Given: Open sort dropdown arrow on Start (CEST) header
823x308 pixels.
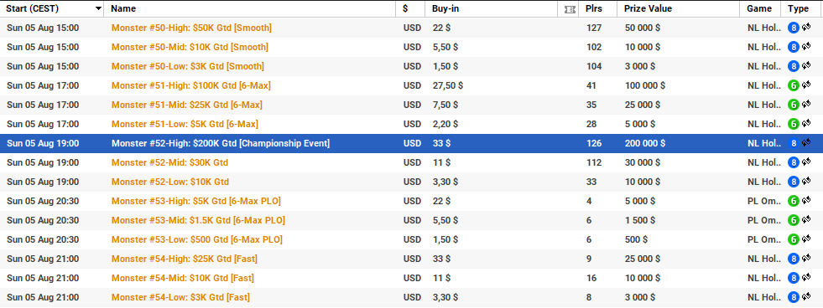Looking at the screenshot, I should (98, 9).
